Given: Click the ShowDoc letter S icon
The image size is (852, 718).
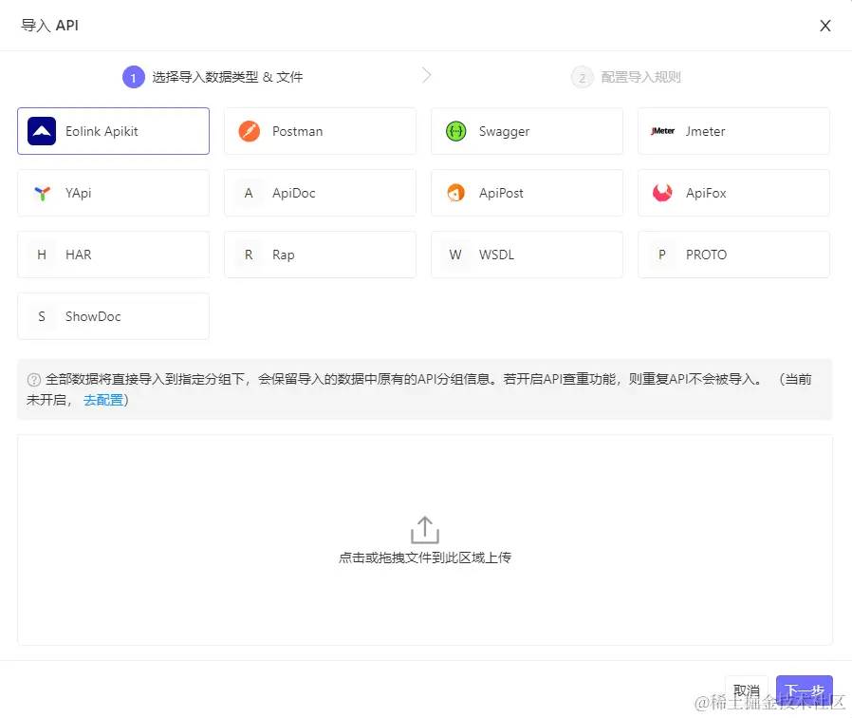Looking at the screenshot, I should (x=42, y=316).
